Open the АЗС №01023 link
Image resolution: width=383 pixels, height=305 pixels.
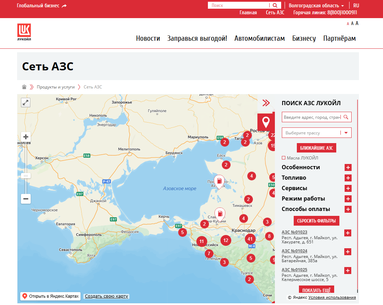tap(294, 232)
